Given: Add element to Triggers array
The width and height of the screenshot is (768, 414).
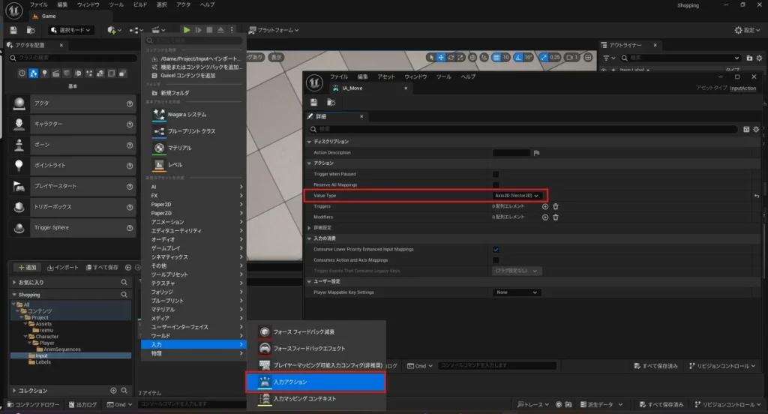Looking at the screenshot, I should [x=545, y=207].
